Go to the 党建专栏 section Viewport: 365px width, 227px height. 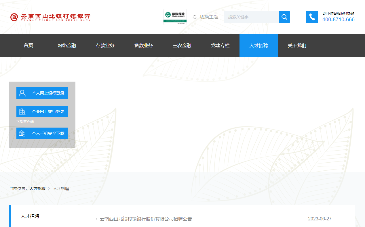coord(220,46)
